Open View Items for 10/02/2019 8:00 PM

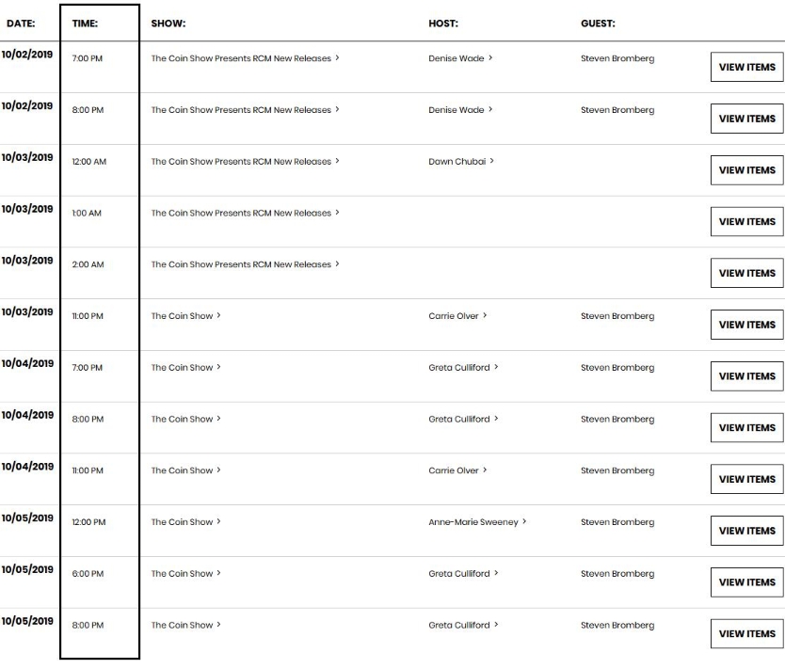(x=747, y=119)
